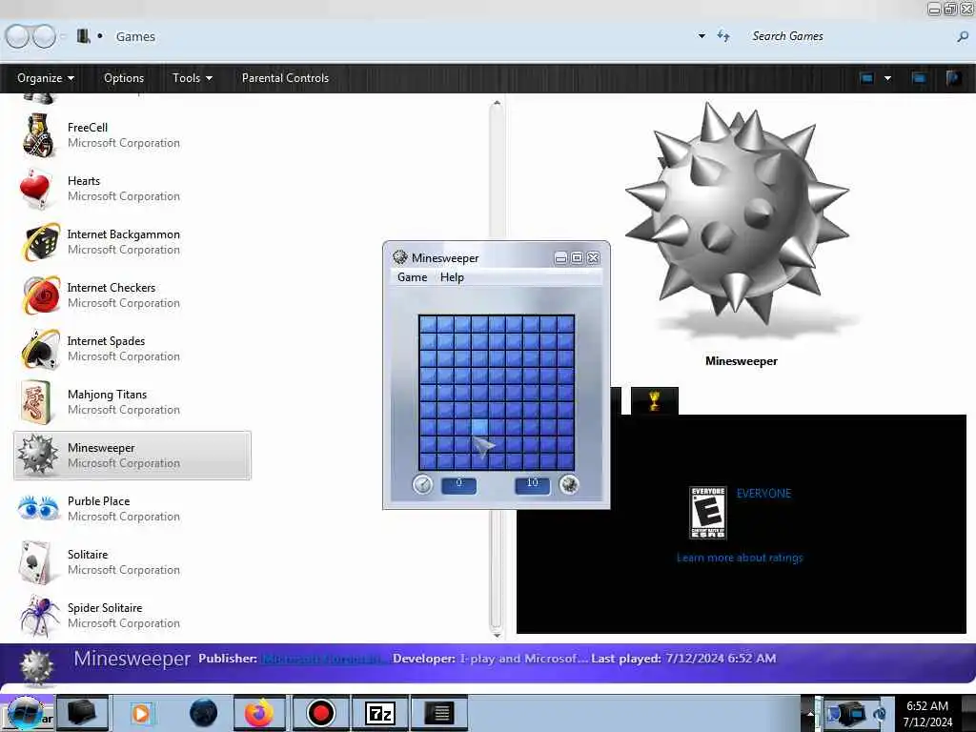
Task: Click the top-left Minesweeper board tile
Action: [x=428, y=324]
